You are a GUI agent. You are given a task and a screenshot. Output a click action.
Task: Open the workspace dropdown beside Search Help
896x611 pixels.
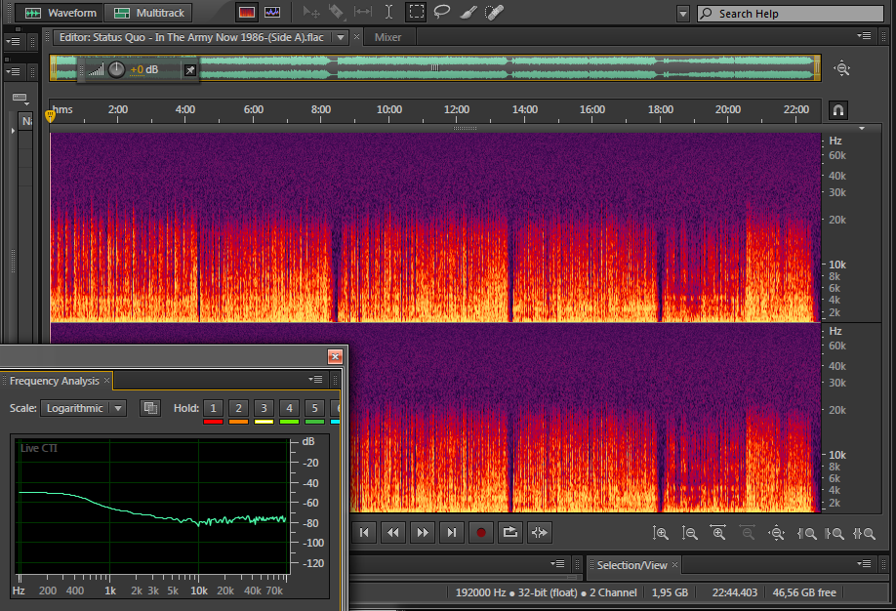(x=683, y=13)
